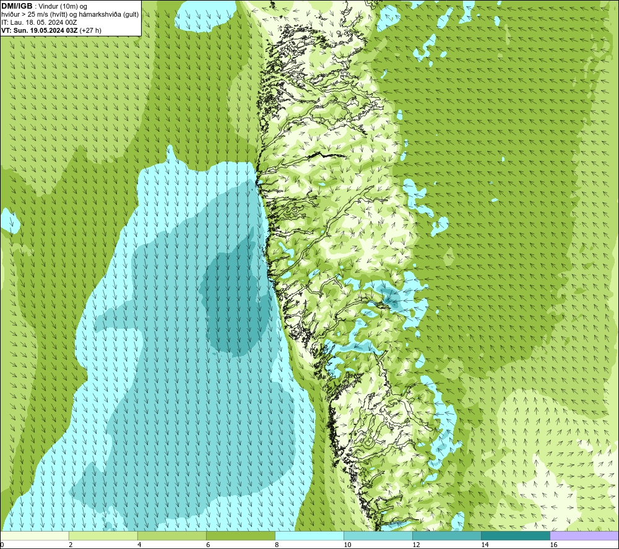Click the legend scale label '16'
The image size is (619, 549).
point(553,545)
